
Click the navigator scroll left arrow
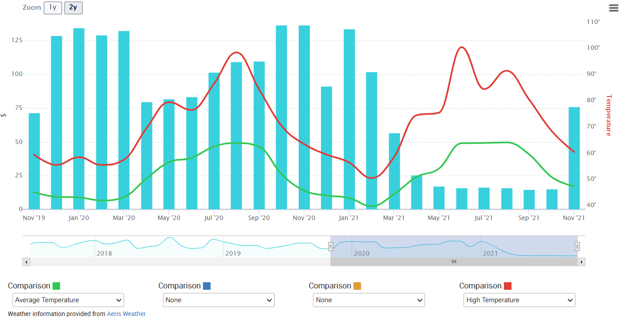(x=26, y=262)
